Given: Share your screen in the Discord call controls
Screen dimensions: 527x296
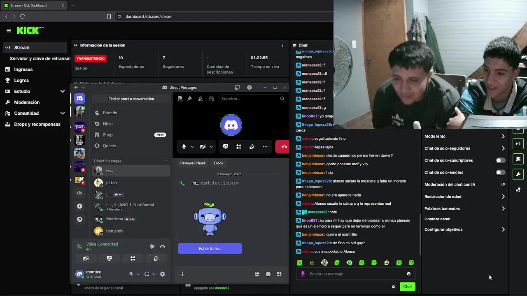Looking at the screenshot, I should point(226,146).
